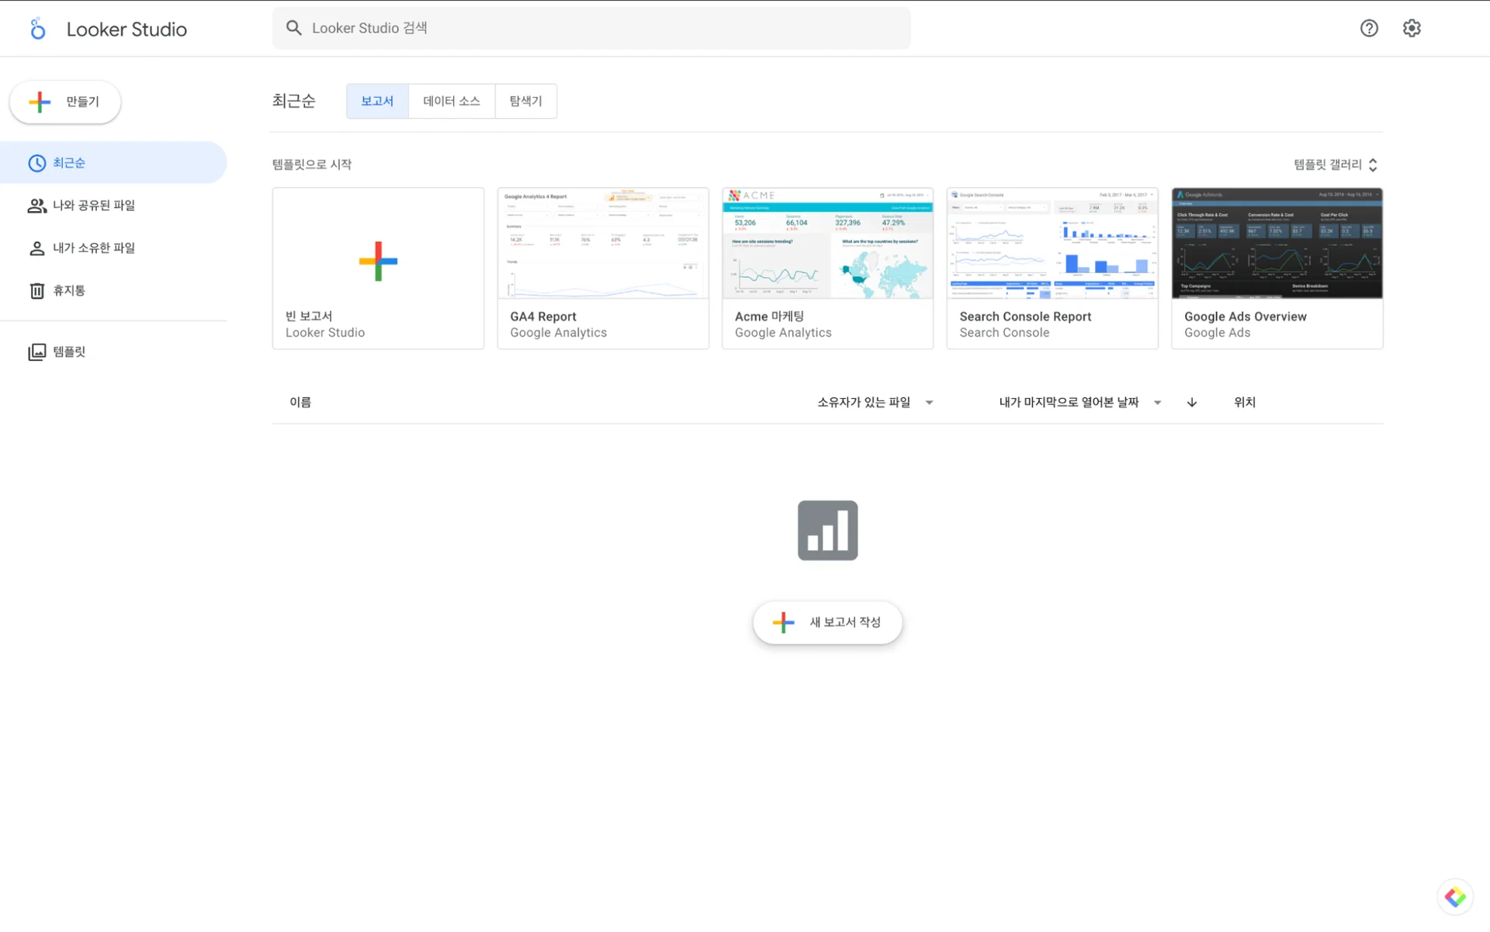Viewport: 1490px width, 932px height.
Task: Open the help icon in the top bar
Action: tap(1369, 28)
